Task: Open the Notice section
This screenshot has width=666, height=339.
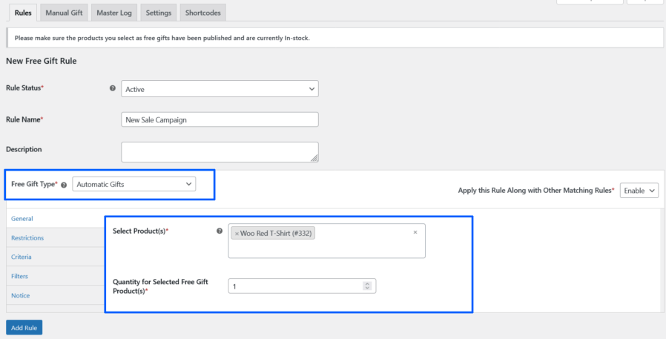Action: (x=20, y=296)
